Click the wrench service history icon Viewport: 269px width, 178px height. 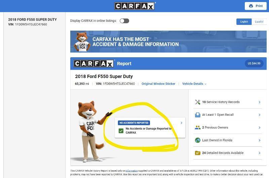point(198,102)
